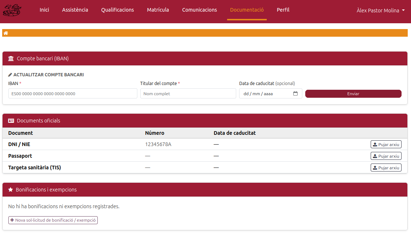The width and height of the screenshot is (411, 234).
Task: Click the Compte bancari (IBAN) panel title
Action: tap(43, 58)
